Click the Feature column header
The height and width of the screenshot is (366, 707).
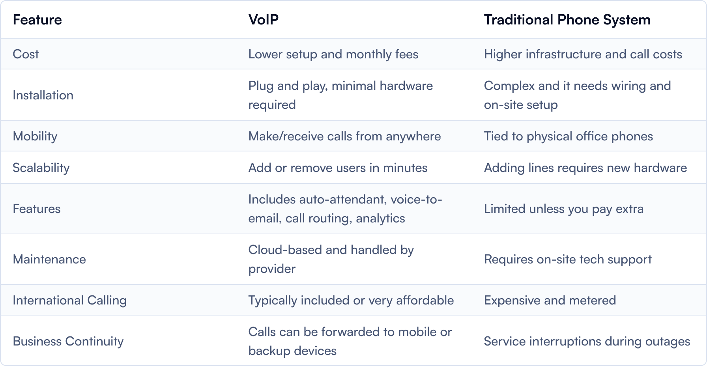tap(37, 20)
